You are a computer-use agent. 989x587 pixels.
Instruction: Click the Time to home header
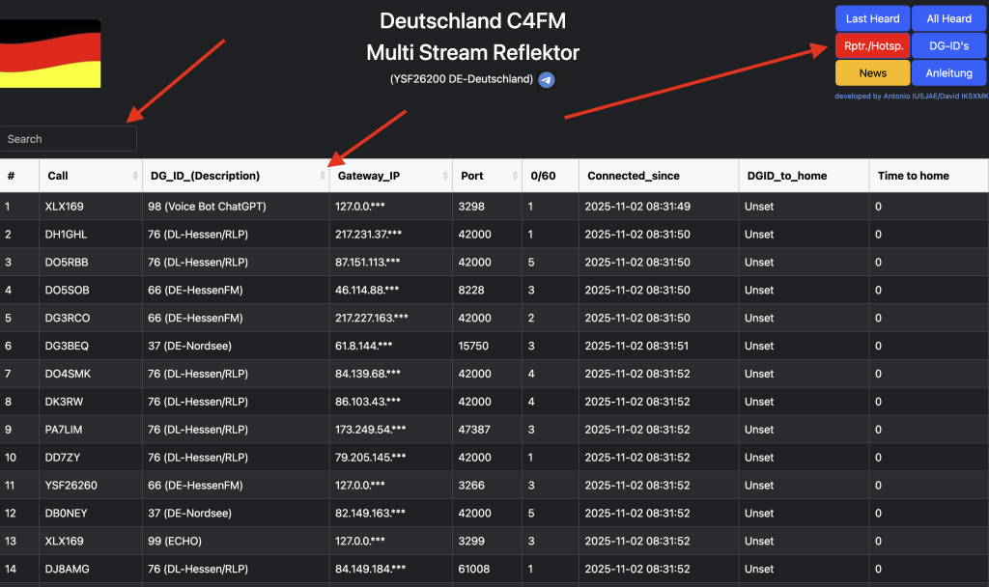coord(912,176)
